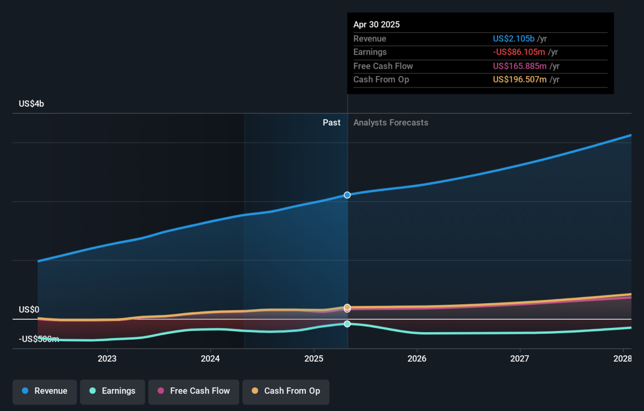
Task: Click the 2025 x-axis label
Action: (314, 358)
